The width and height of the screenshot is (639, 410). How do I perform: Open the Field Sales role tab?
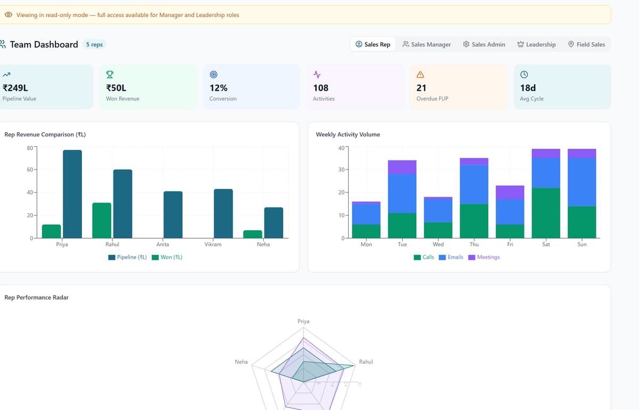point(587,44)
